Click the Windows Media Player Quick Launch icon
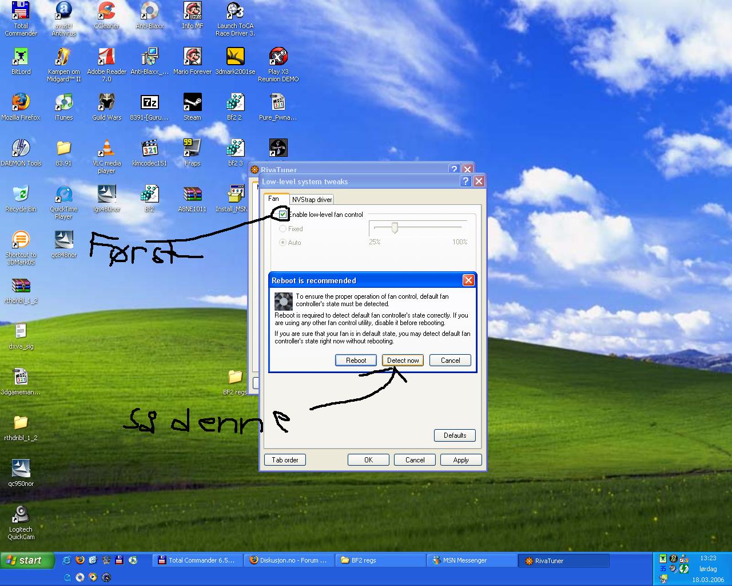The image size is (732, 586). (x=93, y=577)
